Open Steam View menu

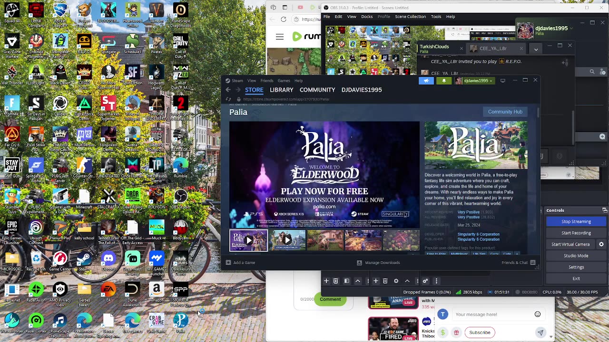252,81
